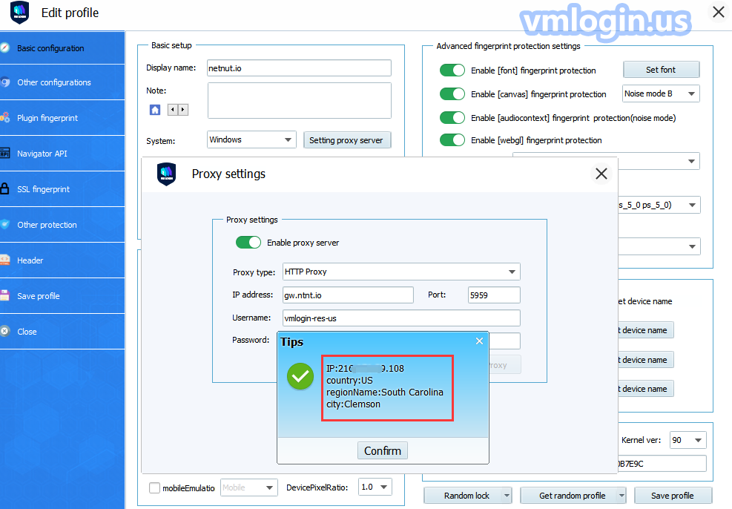Click the Display name input field

(x=299, y=68)
